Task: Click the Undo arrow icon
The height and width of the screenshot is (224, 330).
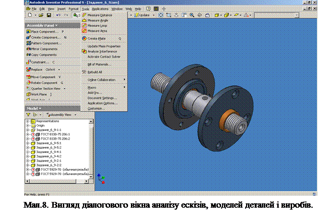Action: coord(59,15)
